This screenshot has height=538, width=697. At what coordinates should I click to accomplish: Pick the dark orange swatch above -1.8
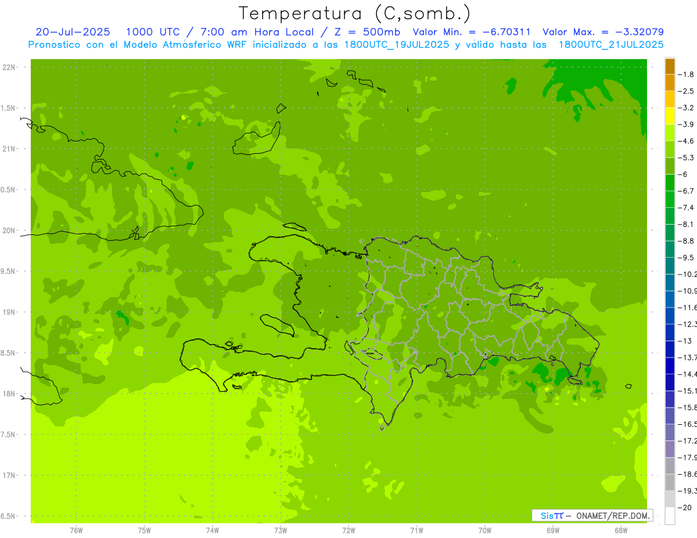[x=670, y=66]
